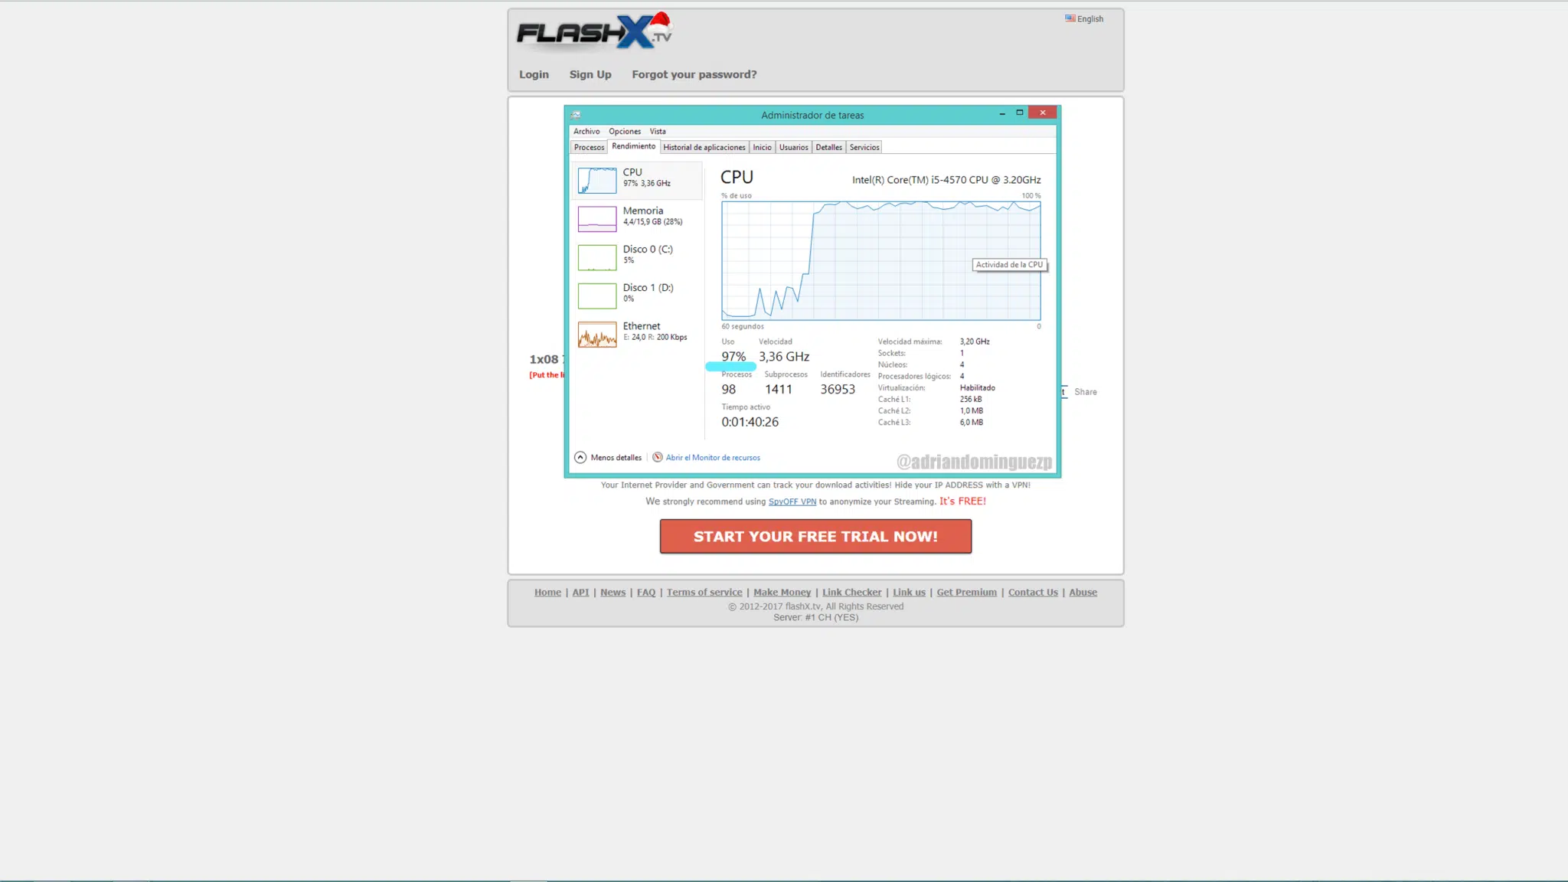1568x882 pixels.
Task: Click the resource monitor icon
Action: pos(657,457)
